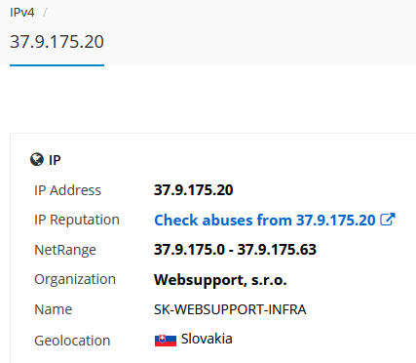Click the IP section heading
Viewport: 416px width, 363px height.
(x=55, y=160)
